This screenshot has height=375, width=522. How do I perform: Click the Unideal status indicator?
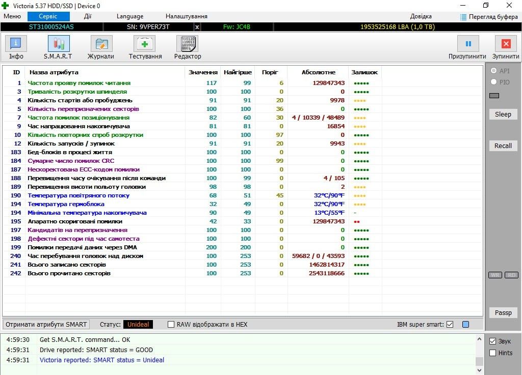(138, 325)
